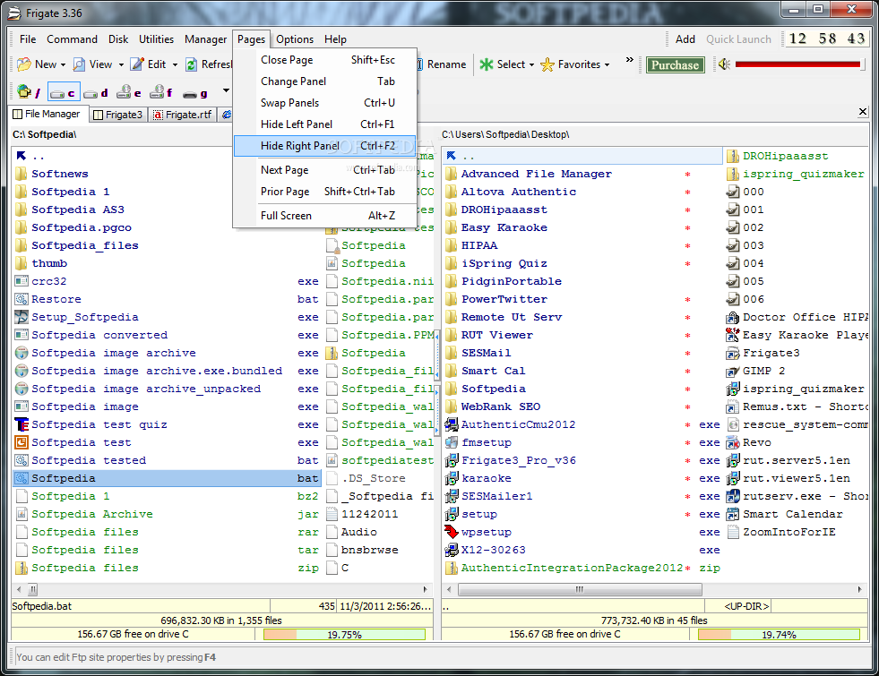Select network drive f icon
The image size is (879, 676).
(x=161, y=92)
